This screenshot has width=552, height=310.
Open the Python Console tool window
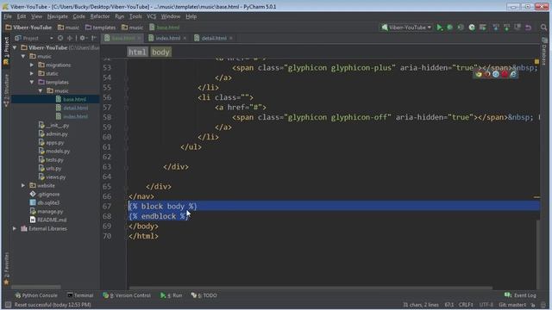tap(36, 295)
